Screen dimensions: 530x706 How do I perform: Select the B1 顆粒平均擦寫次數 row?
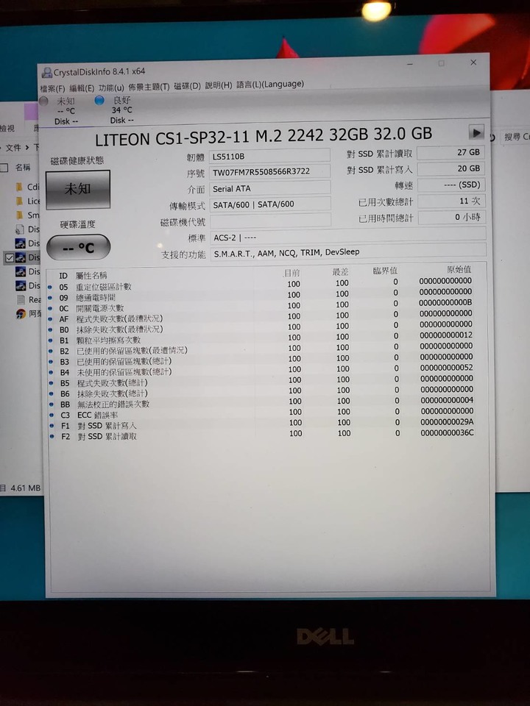pos(261,339)
